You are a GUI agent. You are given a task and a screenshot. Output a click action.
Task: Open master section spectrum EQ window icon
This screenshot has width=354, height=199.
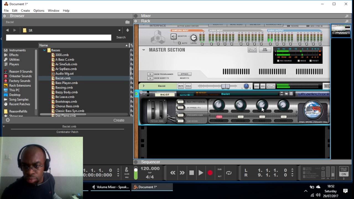[x=252, y=50]
